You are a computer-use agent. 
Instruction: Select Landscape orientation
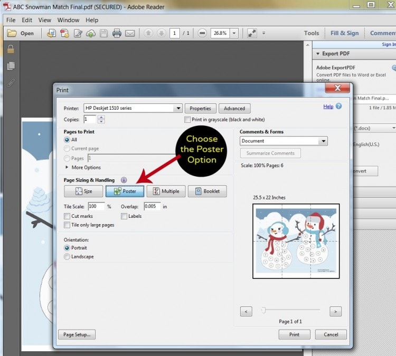(x=67, y=257)
